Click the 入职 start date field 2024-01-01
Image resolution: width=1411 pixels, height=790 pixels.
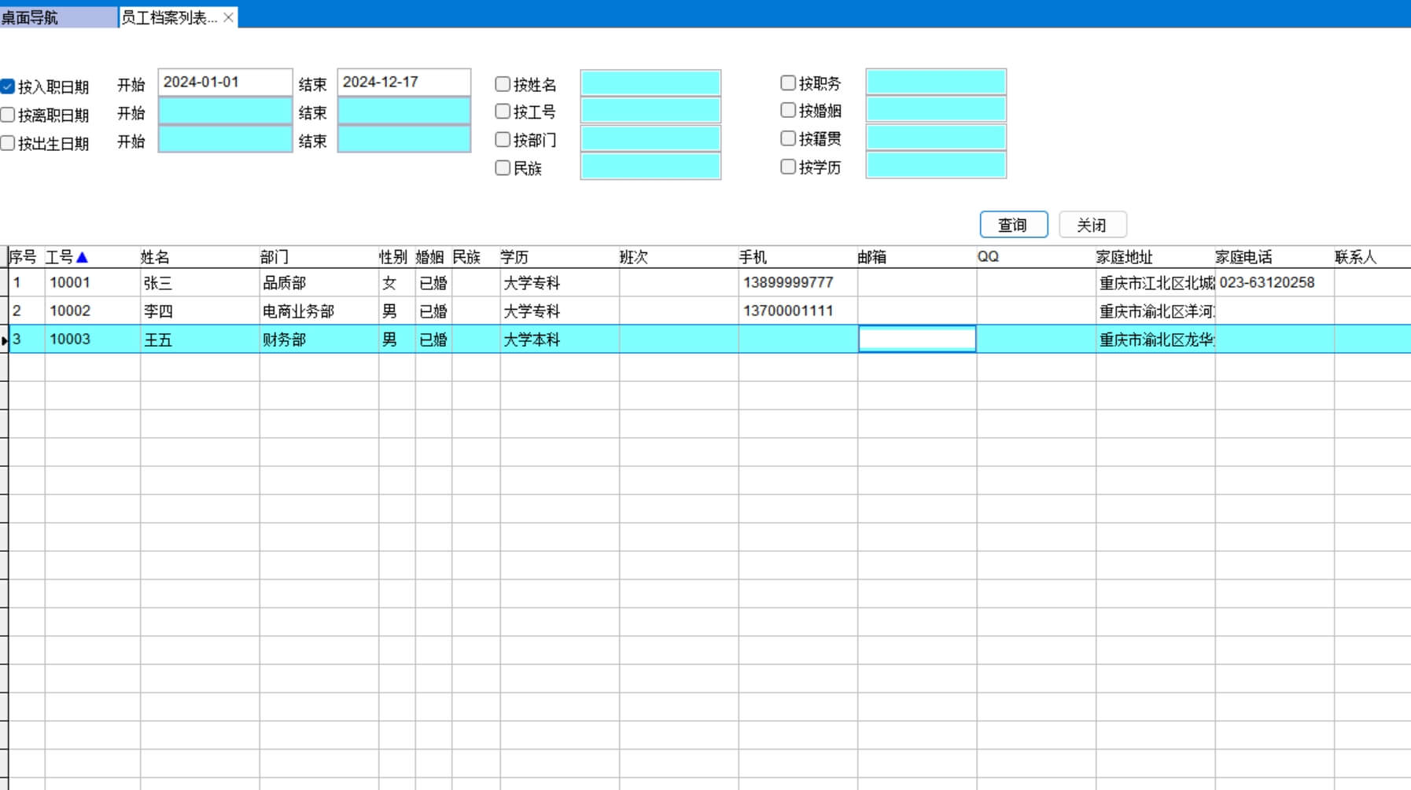(x=225, y=83)
